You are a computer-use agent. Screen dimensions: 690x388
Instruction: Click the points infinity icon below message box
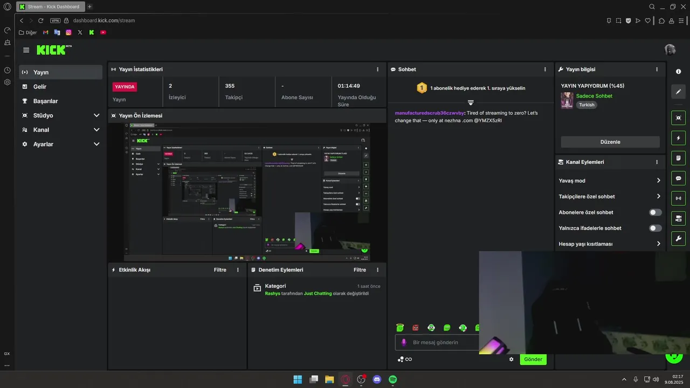point(405,359)
